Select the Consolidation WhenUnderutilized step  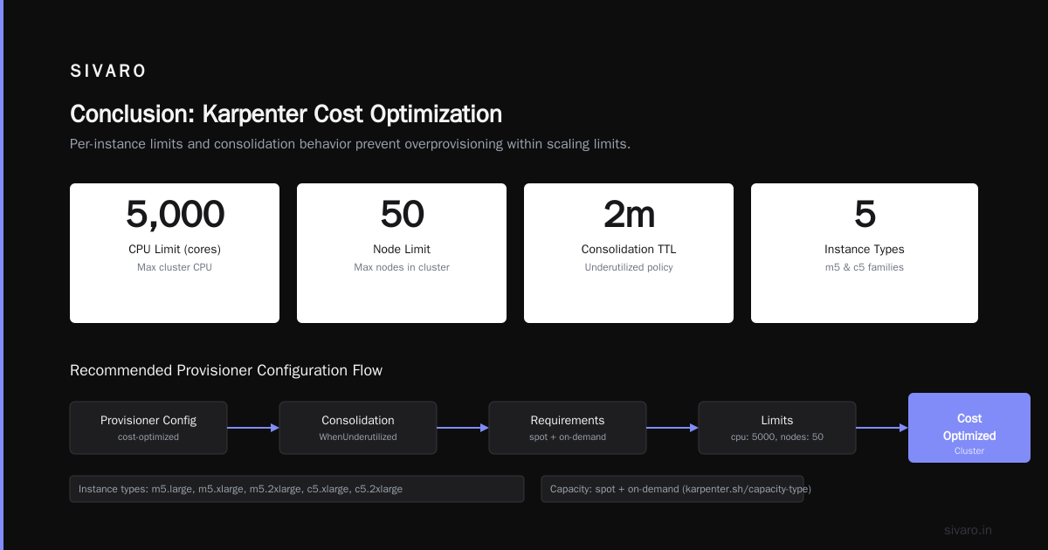(358, 428)
